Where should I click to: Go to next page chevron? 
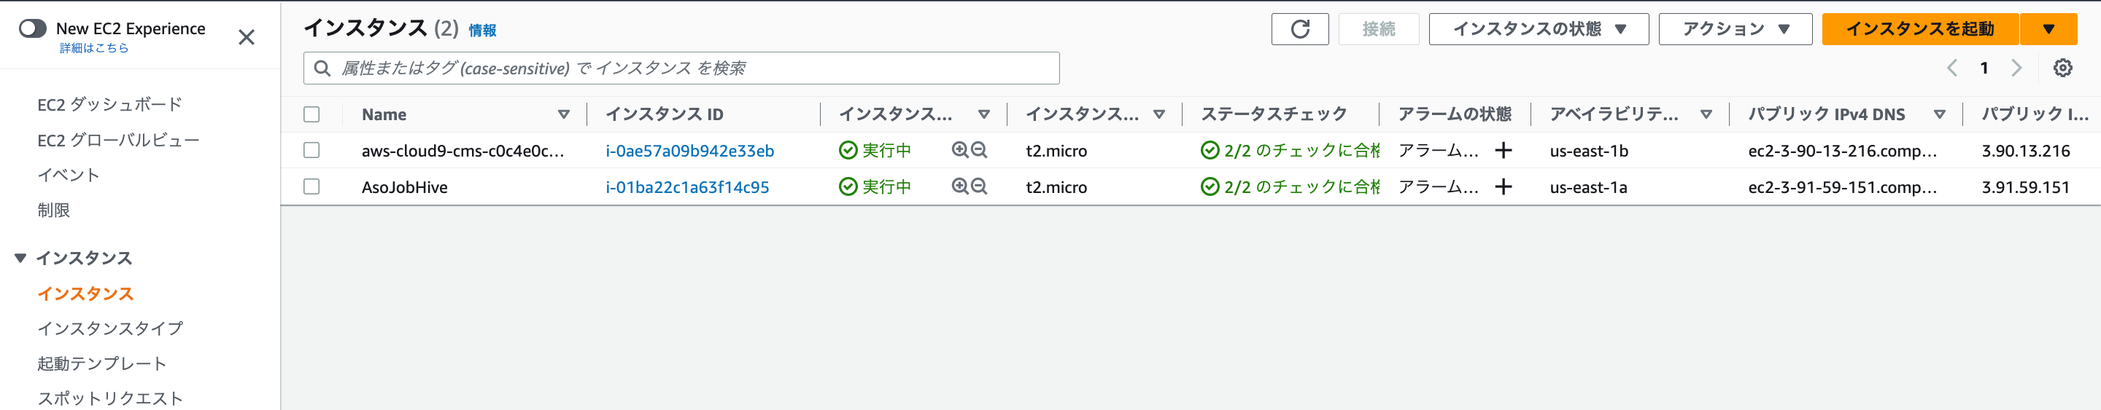click(x=2016, y=68)
